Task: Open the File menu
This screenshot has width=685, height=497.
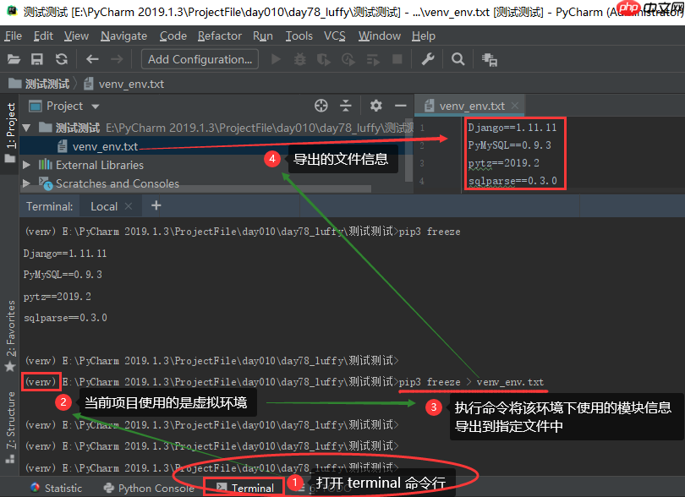Action: (13, 35)
